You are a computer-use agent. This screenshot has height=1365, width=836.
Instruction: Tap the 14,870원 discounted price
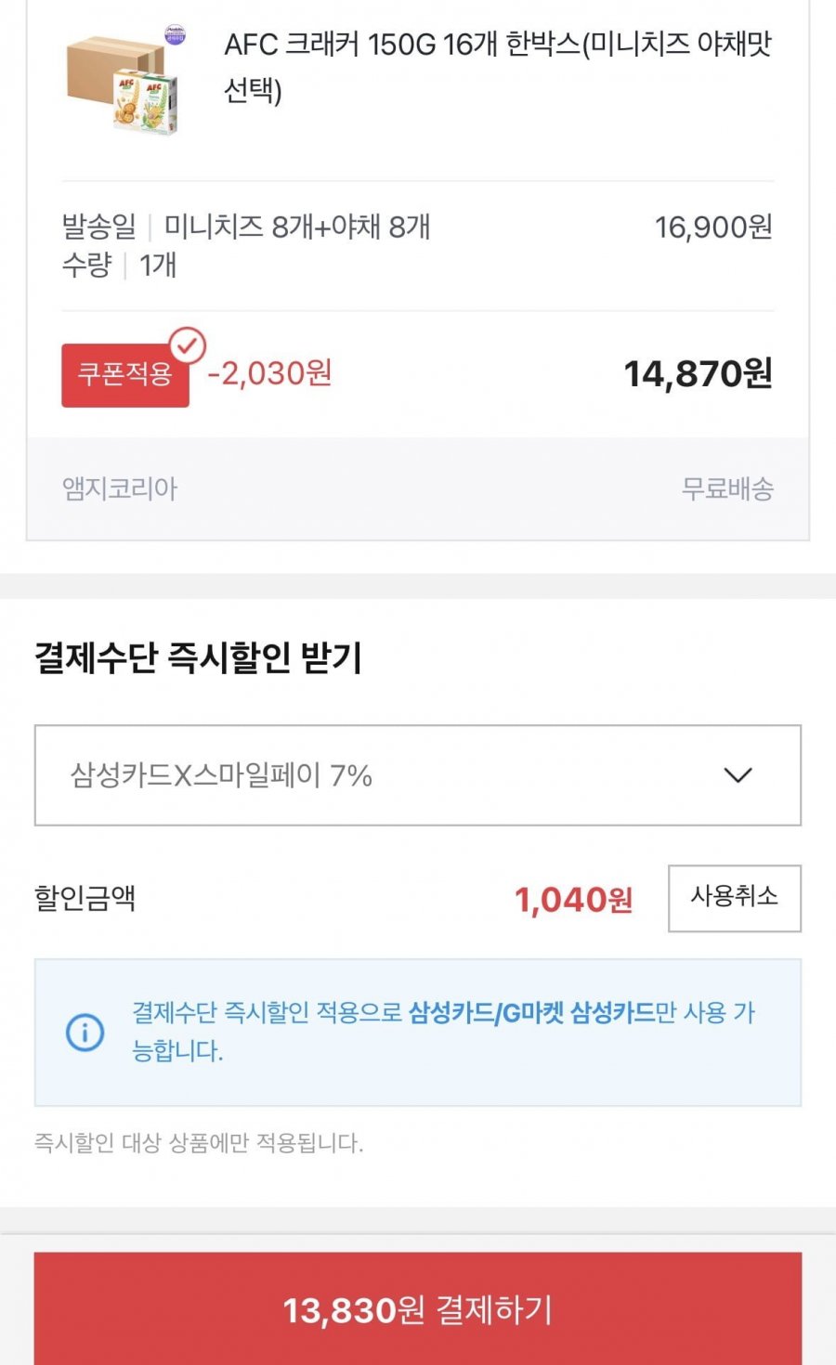[698, 373]
